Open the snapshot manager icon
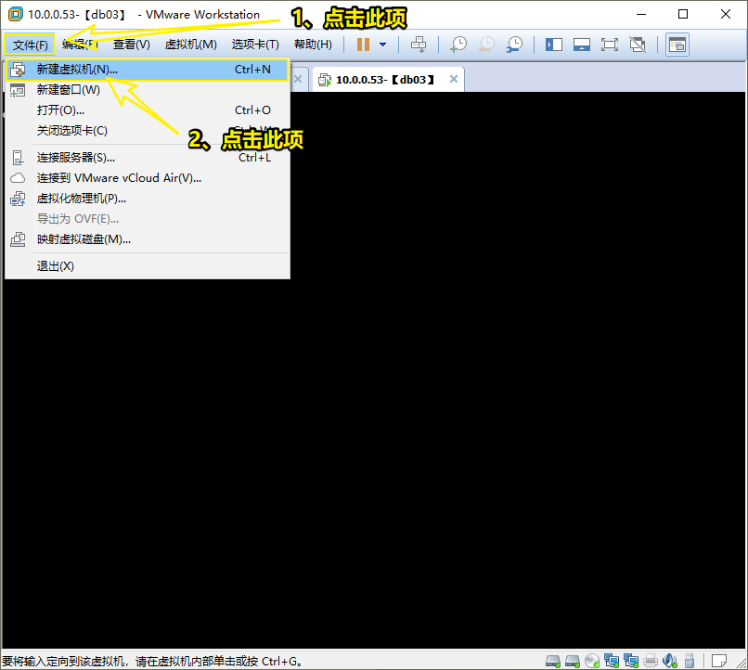 (x=514, y=45)
